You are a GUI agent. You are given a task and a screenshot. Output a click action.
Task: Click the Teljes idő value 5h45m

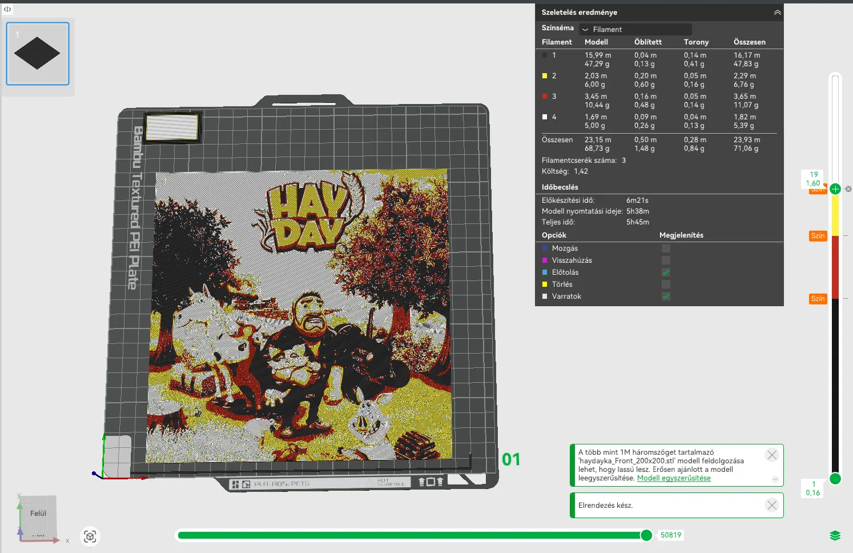(x=638, y=222)
